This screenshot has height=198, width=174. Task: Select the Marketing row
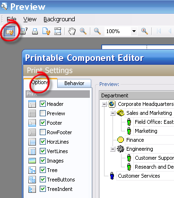(154, 131)
